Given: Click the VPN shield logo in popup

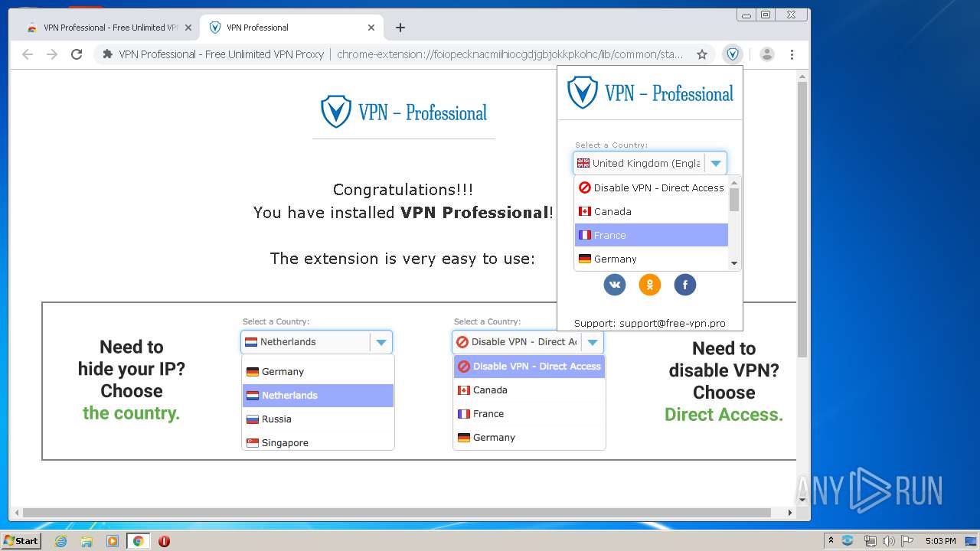Looking at the screenshot, I should 582,93.
